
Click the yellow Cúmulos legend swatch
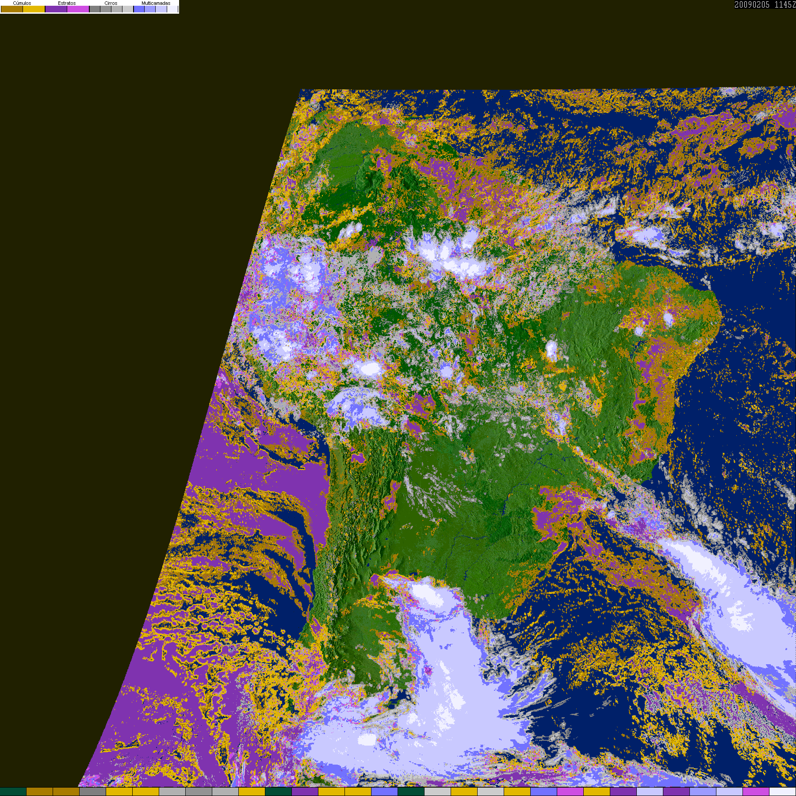34,9
